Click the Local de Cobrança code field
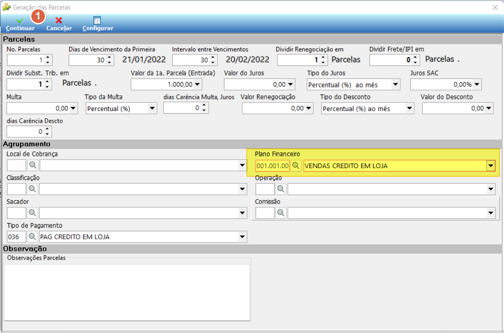 [x=17, y=165]
